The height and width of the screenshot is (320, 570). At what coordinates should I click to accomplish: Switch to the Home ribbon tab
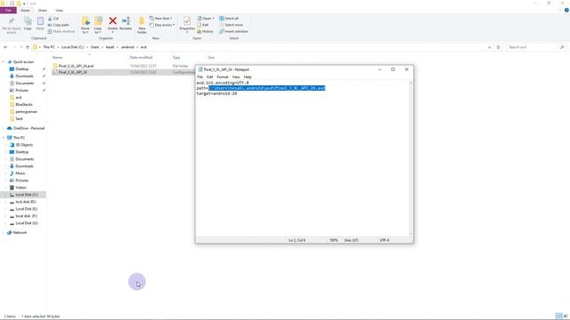coord(25,10)
